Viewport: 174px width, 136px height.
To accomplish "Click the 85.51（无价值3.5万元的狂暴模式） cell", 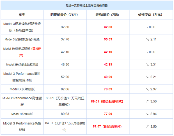I will click(x=65, y=101).
